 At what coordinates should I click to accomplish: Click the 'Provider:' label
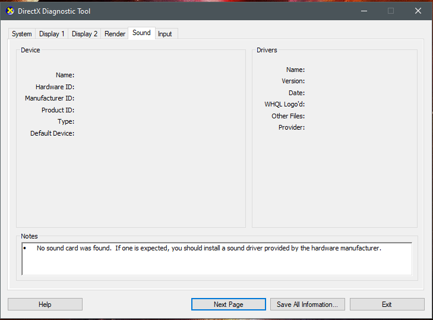point(292,127)
